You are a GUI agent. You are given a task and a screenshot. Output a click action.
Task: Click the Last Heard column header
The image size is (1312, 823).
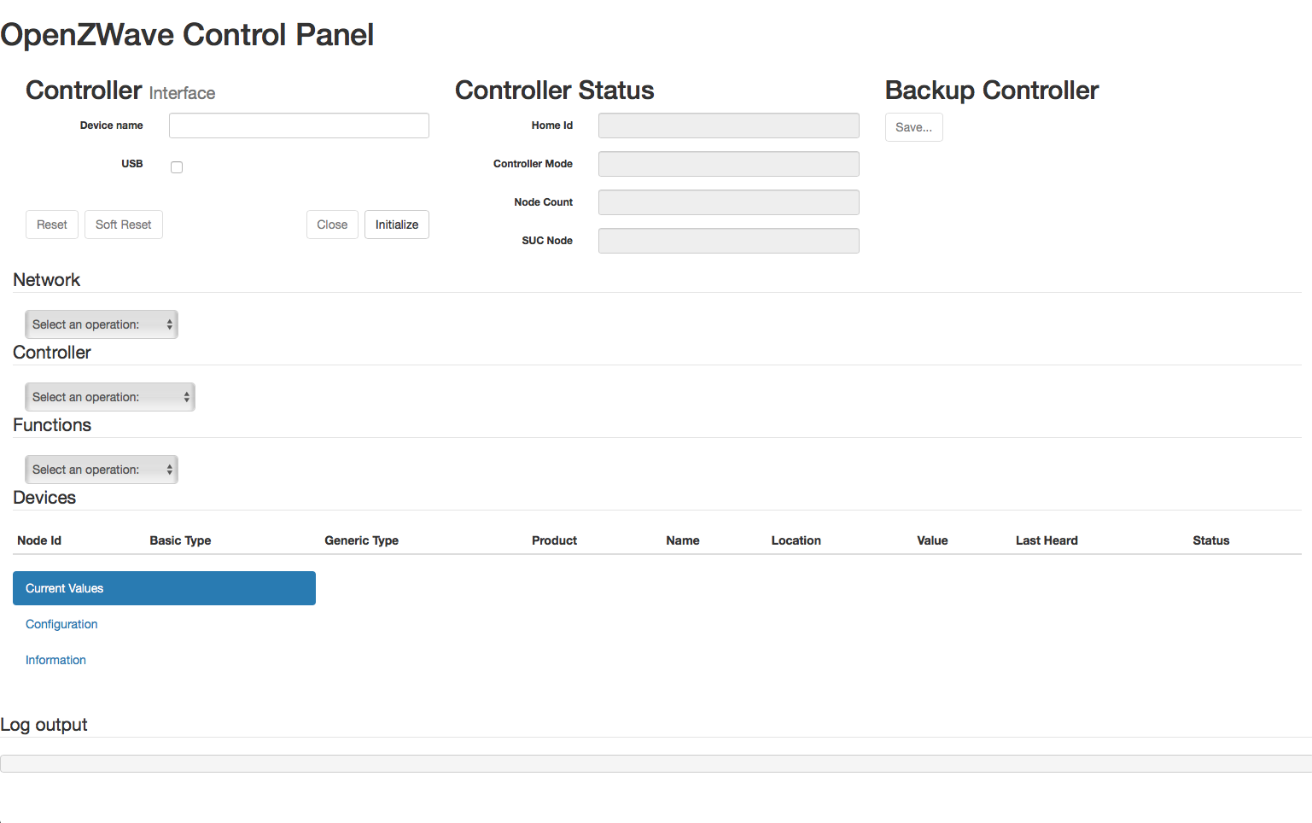pos(1047,540)
